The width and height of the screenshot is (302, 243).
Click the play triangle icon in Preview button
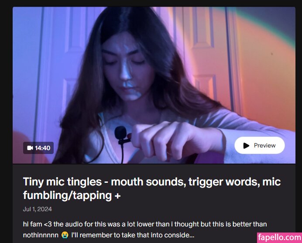(x=246, y=146)
